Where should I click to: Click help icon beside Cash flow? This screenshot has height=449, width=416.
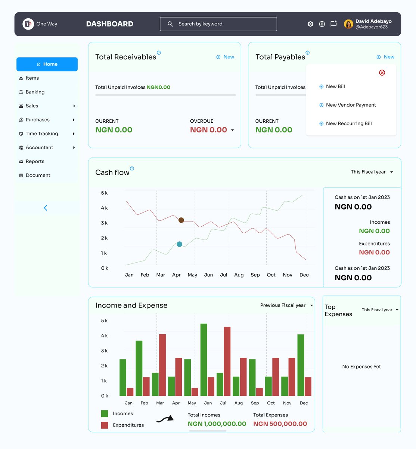coord(132,168)
